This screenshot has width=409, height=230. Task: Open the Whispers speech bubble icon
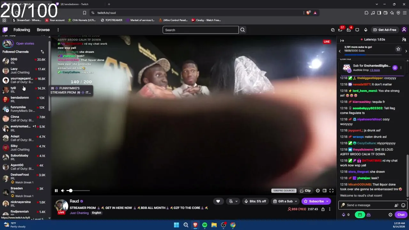coord(357,30)
